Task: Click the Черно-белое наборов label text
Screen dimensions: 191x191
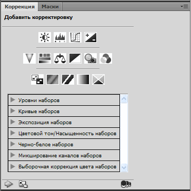Action: [x=46, y=145]
